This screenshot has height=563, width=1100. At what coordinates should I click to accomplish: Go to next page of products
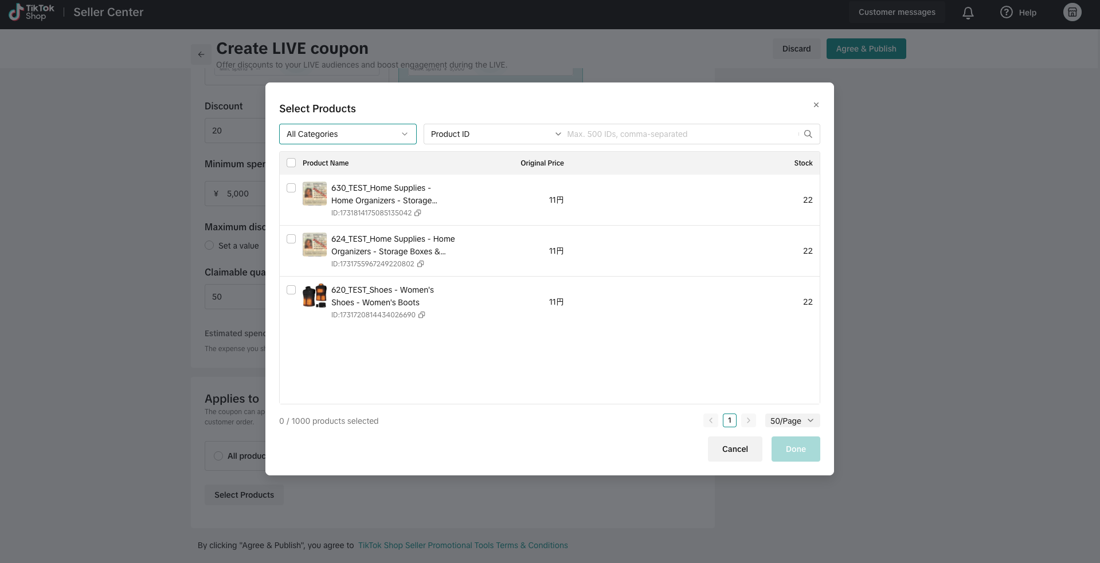[748, 420]
